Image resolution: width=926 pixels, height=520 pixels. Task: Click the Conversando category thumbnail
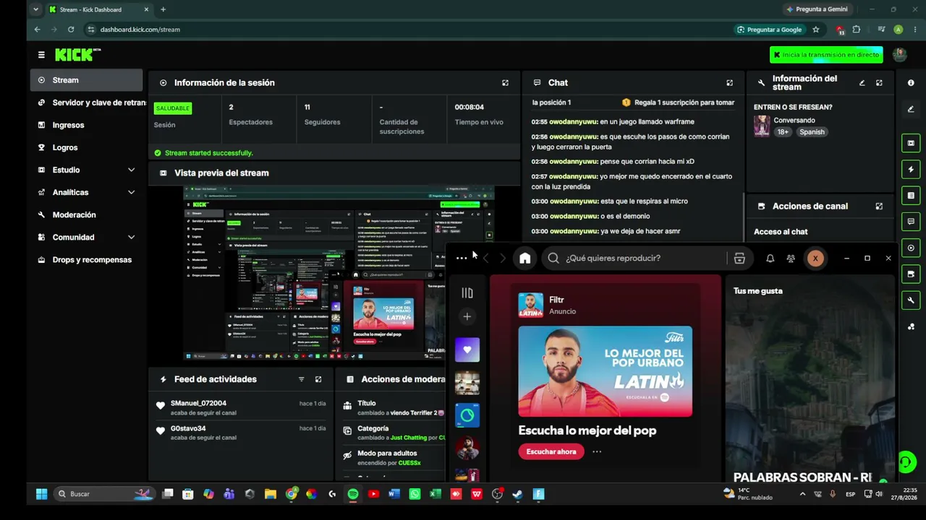tap(762, 126)
